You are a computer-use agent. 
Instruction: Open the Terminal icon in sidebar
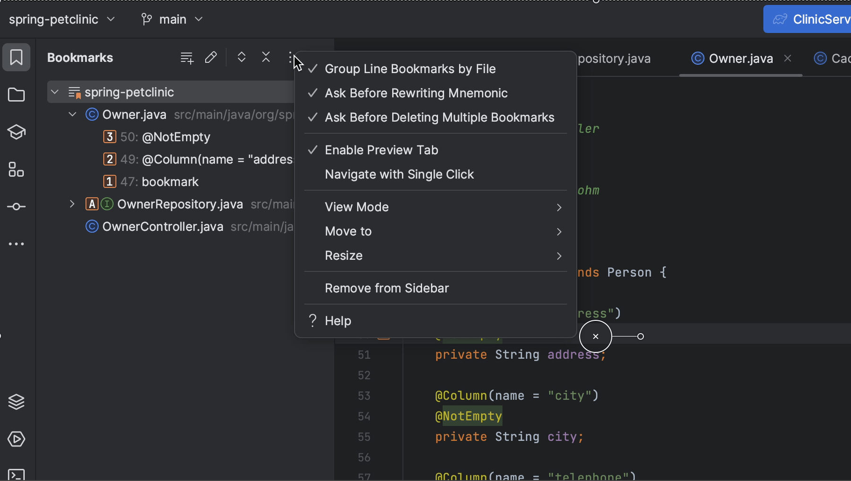17,474
